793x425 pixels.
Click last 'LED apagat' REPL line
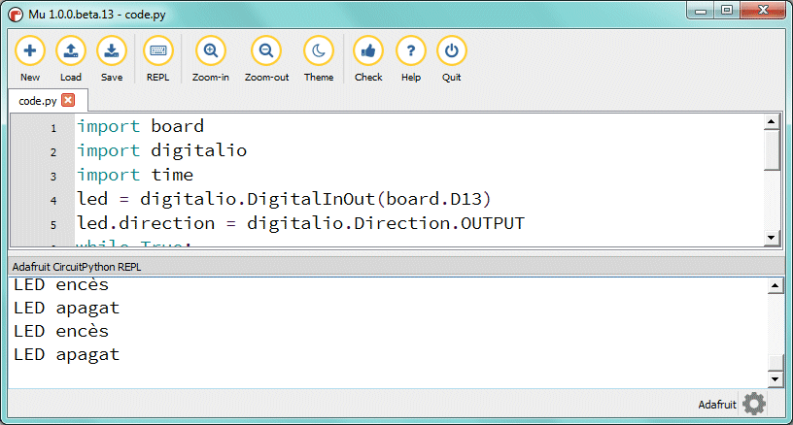coord(67,355)
